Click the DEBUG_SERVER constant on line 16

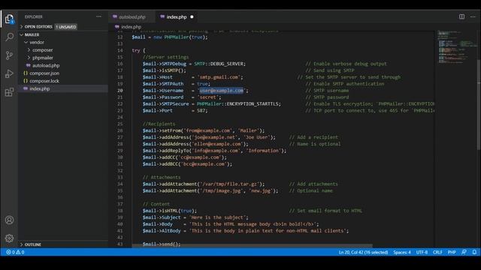pos(226,64)
